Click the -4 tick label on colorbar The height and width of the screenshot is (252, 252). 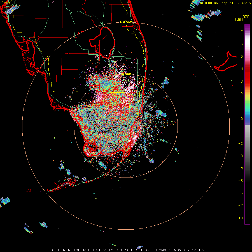tap(241, 168)
